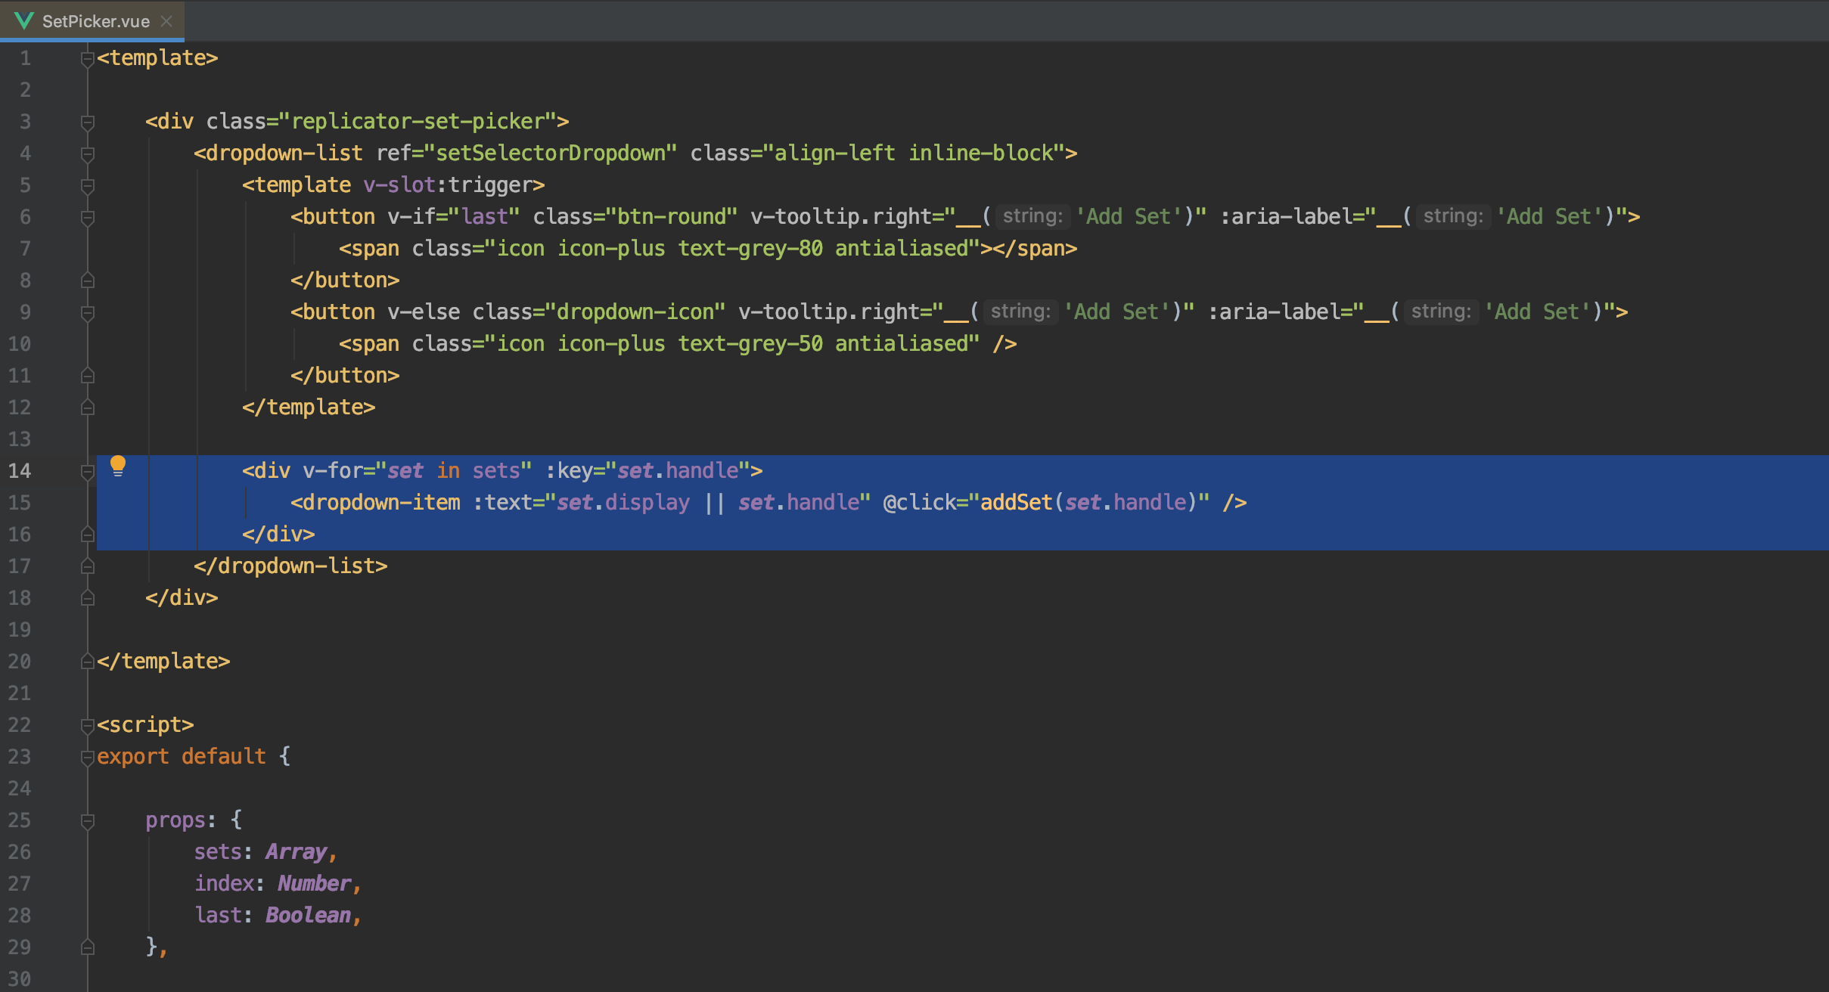Click the fold end marker beside line 11
This screenshot has width=1829, height=992.
point(87,375)
